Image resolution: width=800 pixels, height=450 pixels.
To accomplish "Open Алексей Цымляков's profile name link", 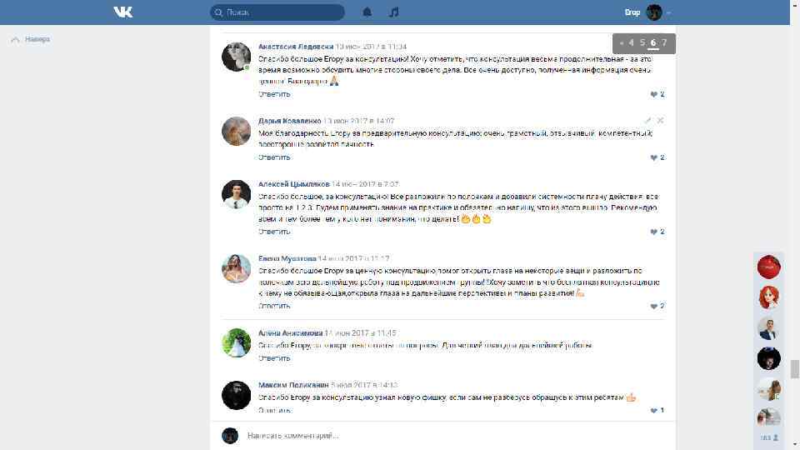I will click(294, 184).
